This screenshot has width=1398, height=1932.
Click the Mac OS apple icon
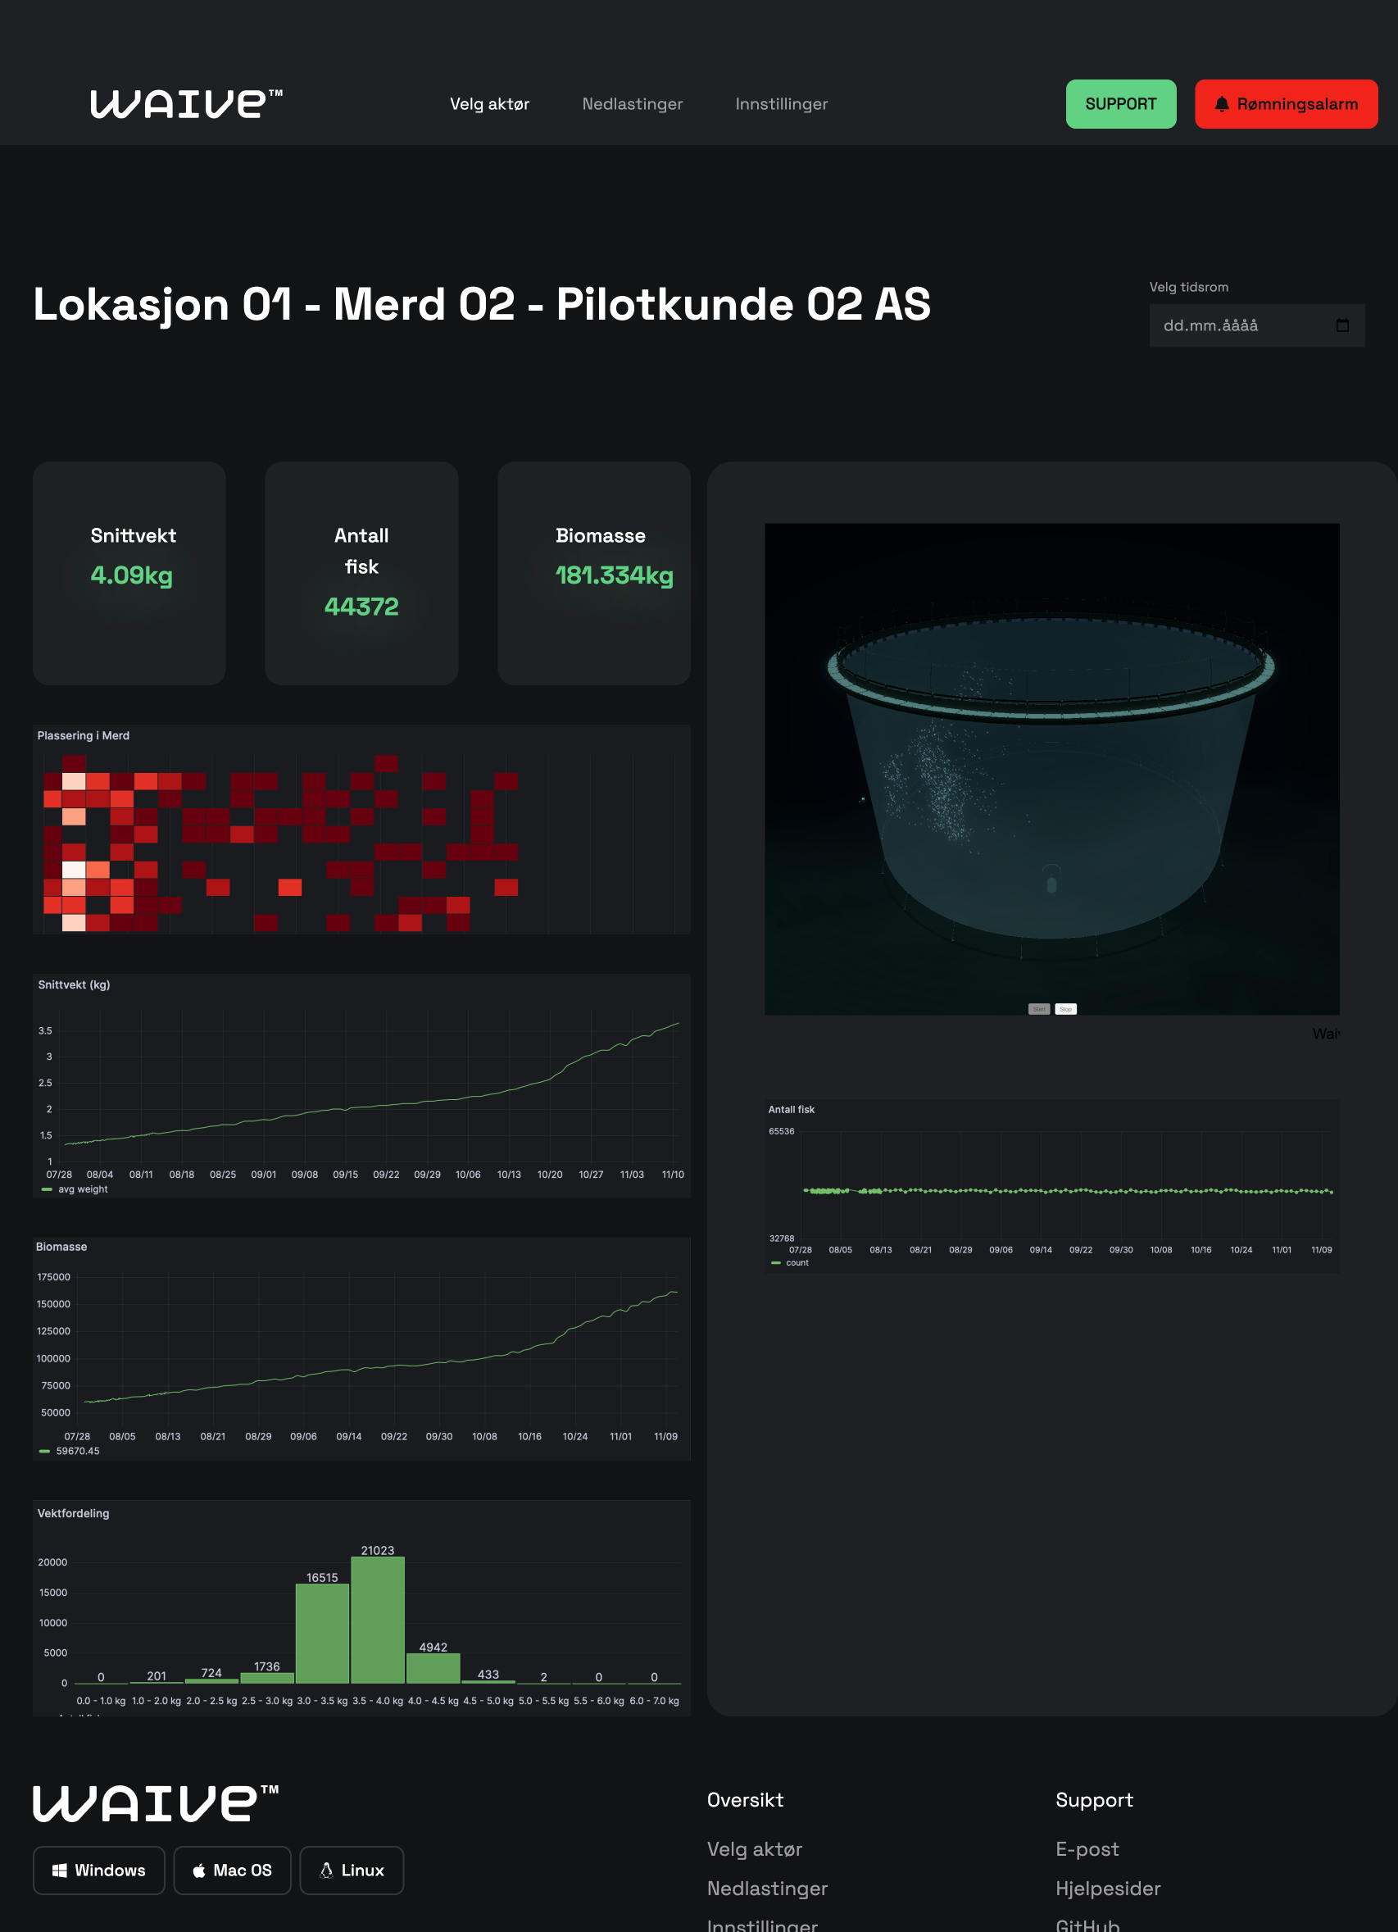click(x=199, y=1870)
